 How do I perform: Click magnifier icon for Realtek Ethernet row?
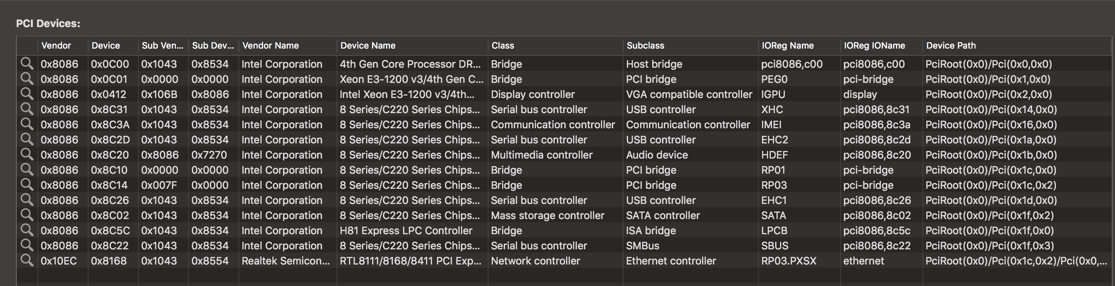(27, 260)
